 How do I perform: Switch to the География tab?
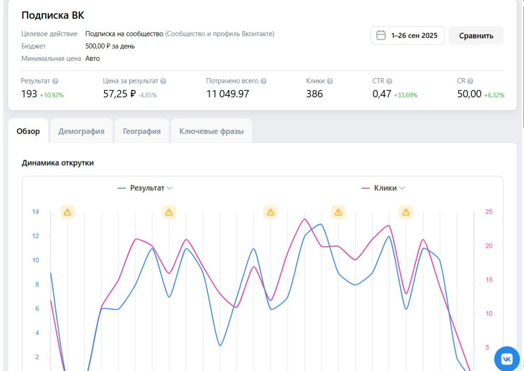[x=142, y=131]
